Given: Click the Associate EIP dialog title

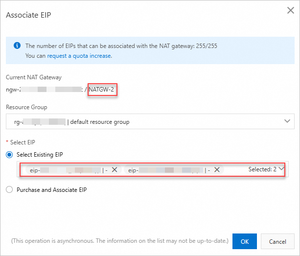Looking at the screenshot, I should tap(28, 15).
